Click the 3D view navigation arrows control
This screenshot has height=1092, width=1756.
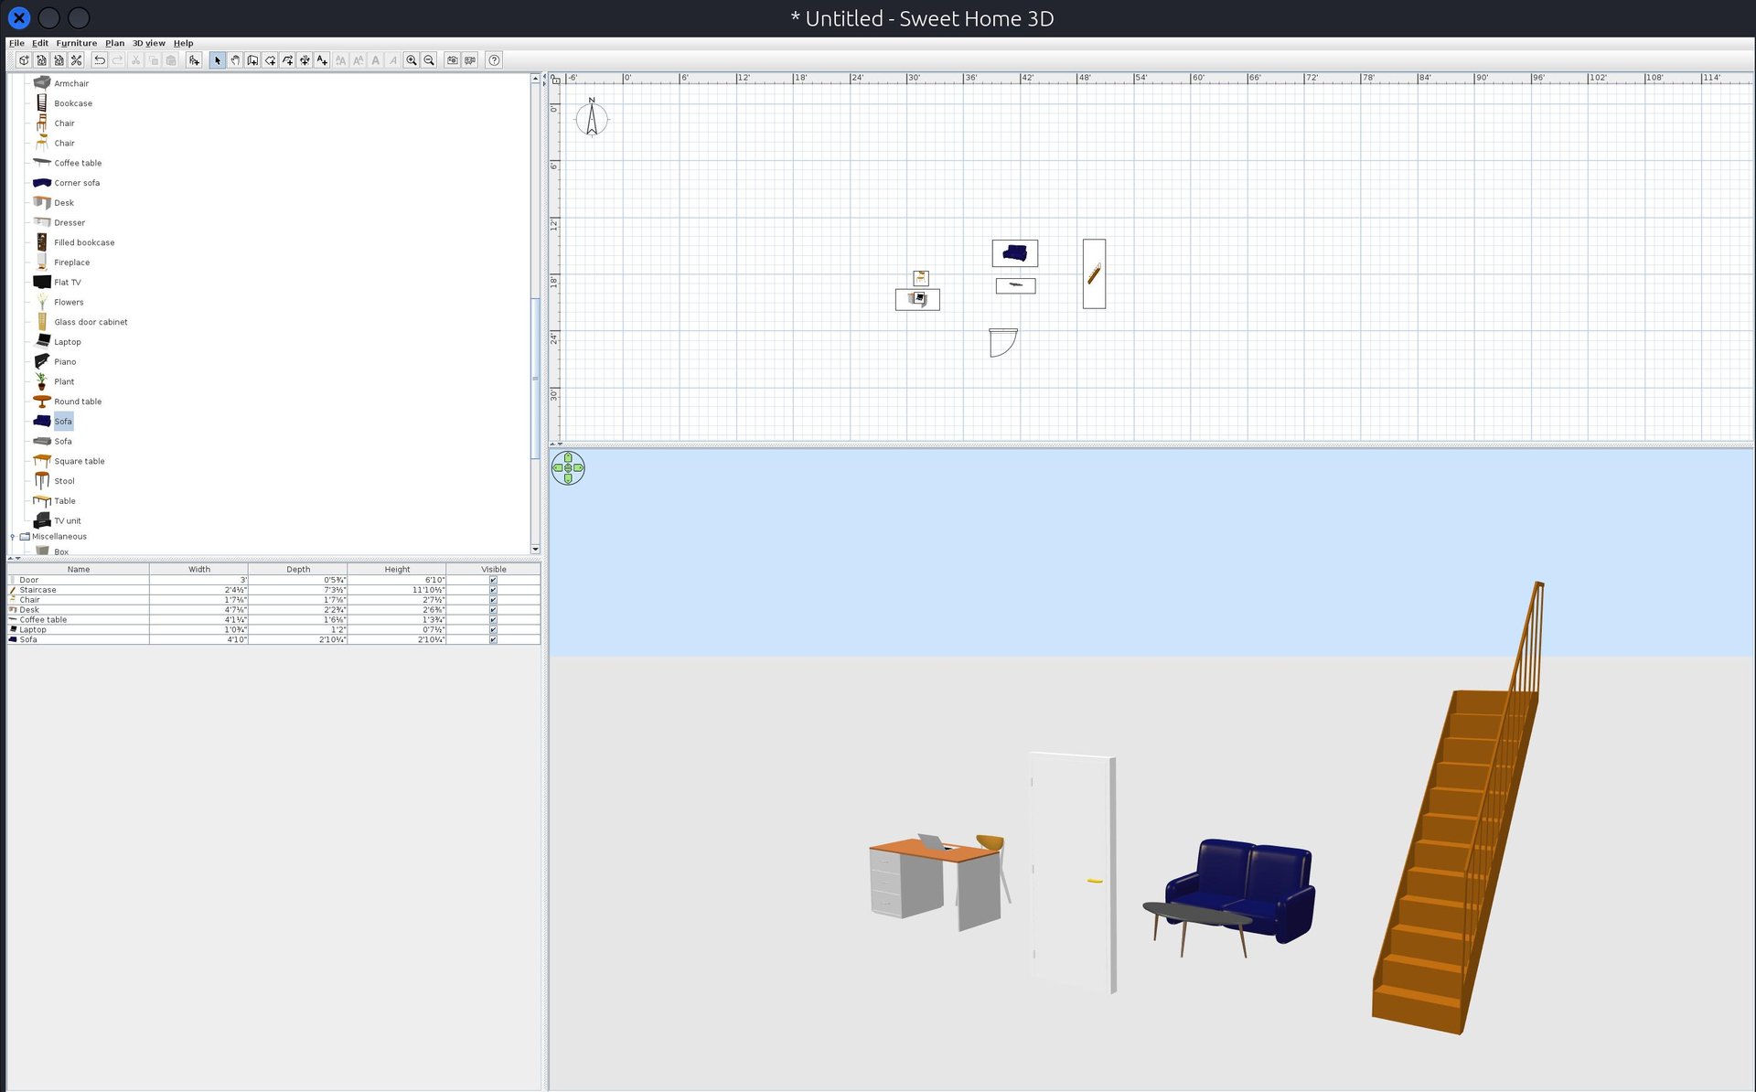(568, 468)
